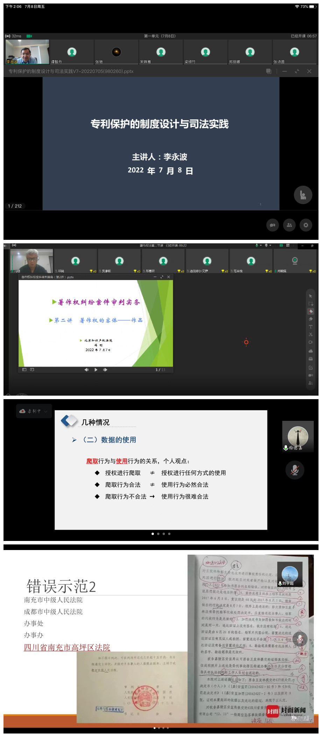322x737 pixels.
Task: Toggle the green camera icon next to 32ms
Action: pos(29,36)
